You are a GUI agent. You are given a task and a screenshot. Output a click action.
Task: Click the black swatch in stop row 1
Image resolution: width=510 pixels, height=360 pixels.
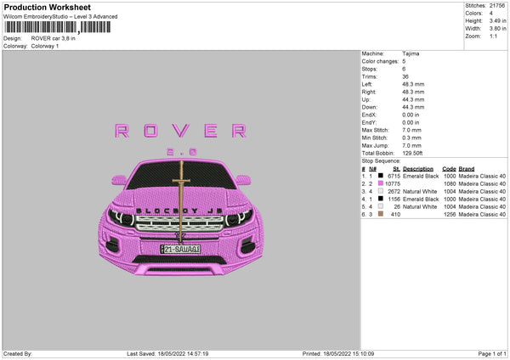coord(381,176)
